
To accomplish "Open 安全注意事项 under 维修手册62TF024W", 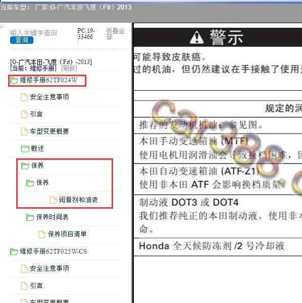I will tap(49, 97).
